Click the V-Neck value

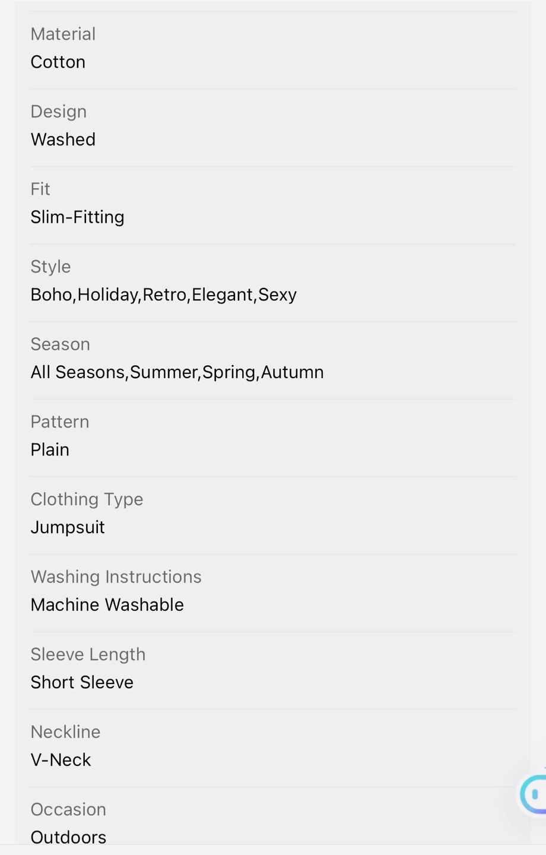coord(61,760)
